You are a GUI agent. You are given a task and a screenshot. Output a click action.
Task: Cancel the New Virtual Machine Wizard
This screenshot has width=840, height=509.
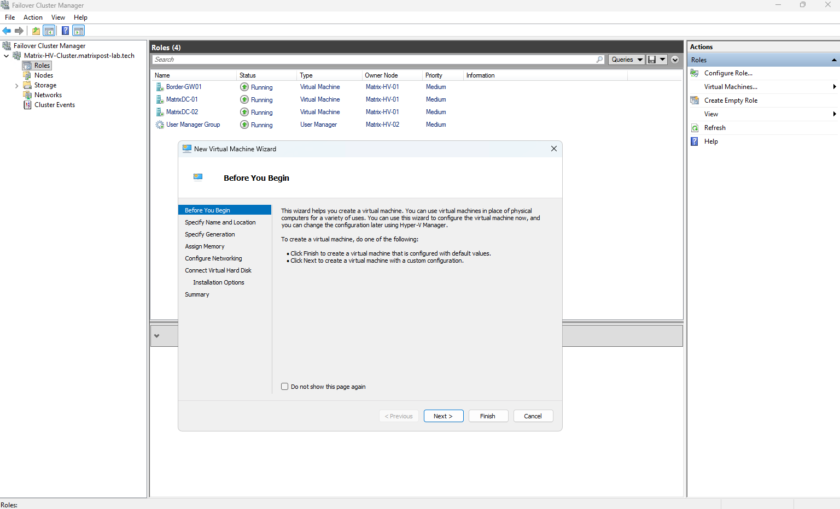pyautogui.click(x=533, y=416)
